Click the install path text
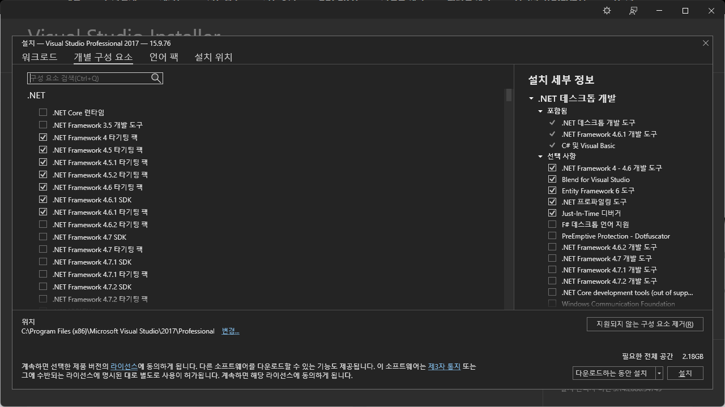725x407 pixels. 118,331
